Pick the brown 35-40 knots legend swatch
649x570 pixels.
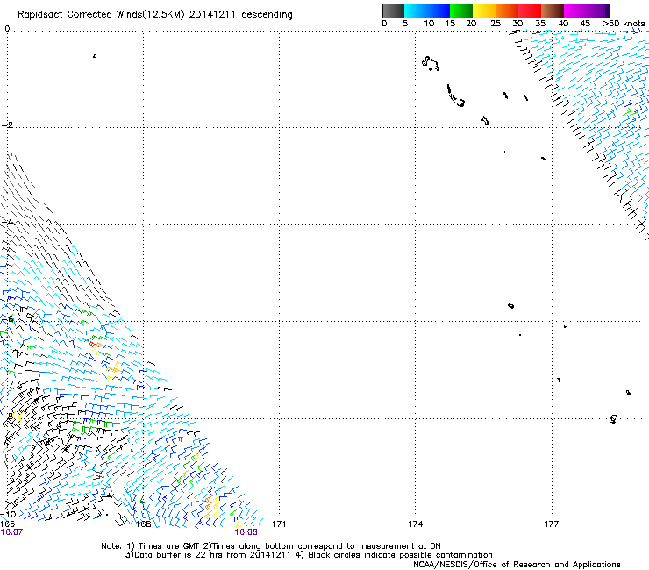pos(553,11)
